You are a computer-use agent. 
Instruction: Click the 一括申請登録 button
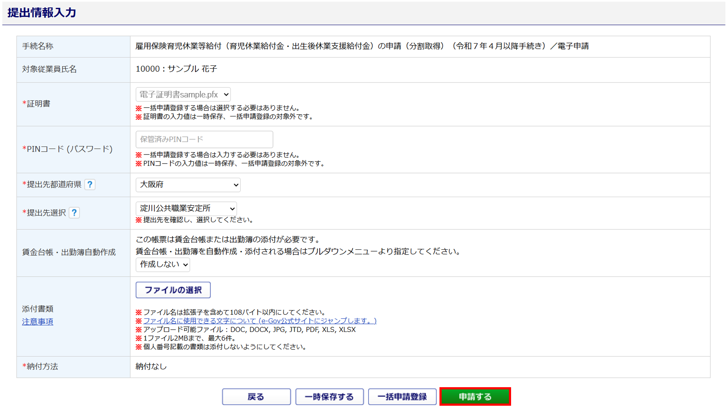coord(402,397)
